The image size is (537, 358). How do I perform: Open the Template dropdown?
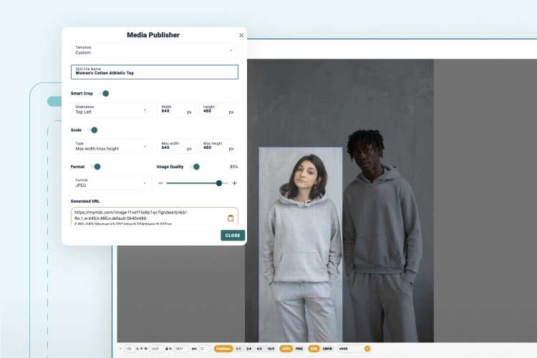coord(154,50)
